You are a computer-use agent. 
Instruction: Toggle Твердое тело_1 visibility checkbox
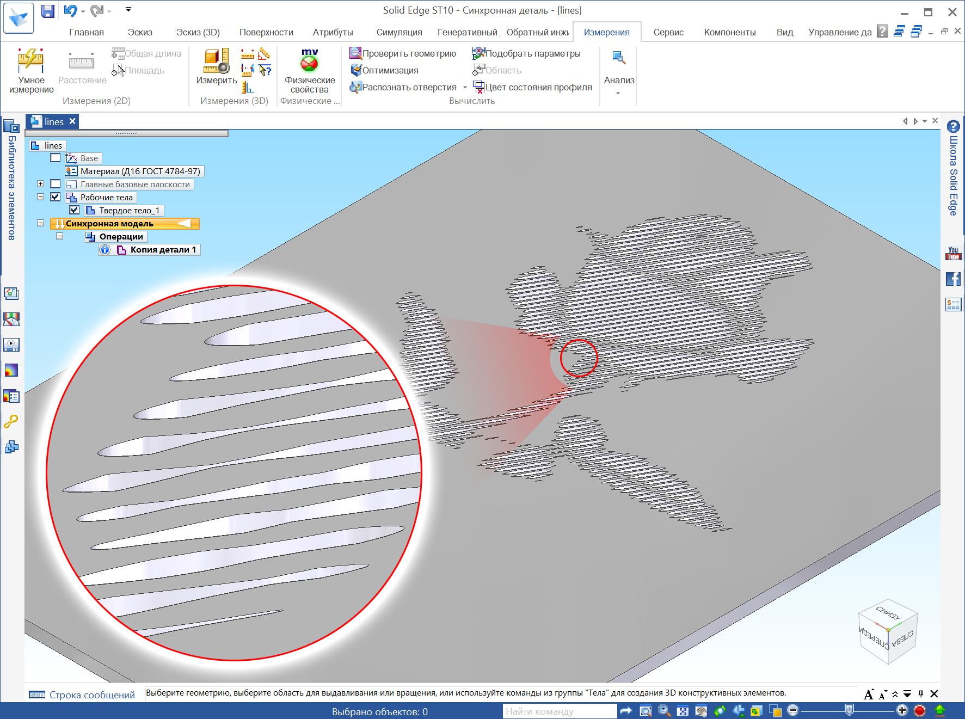click(74, 210)
